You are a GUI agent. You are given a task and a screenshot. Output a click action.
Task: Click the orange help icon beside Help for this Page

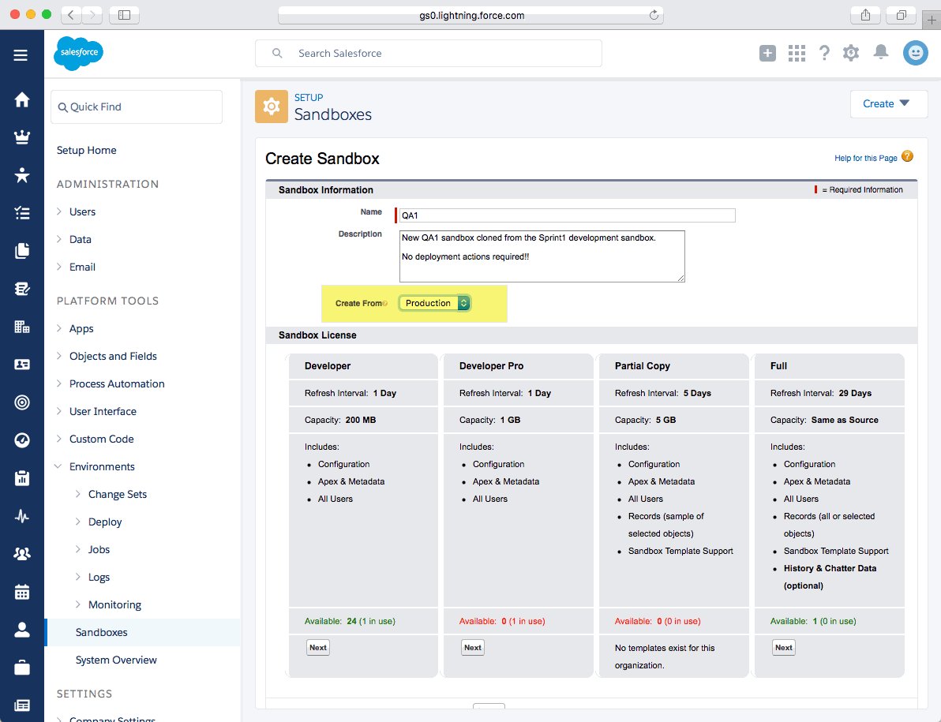pyautogui.click(x=907, y=156)
